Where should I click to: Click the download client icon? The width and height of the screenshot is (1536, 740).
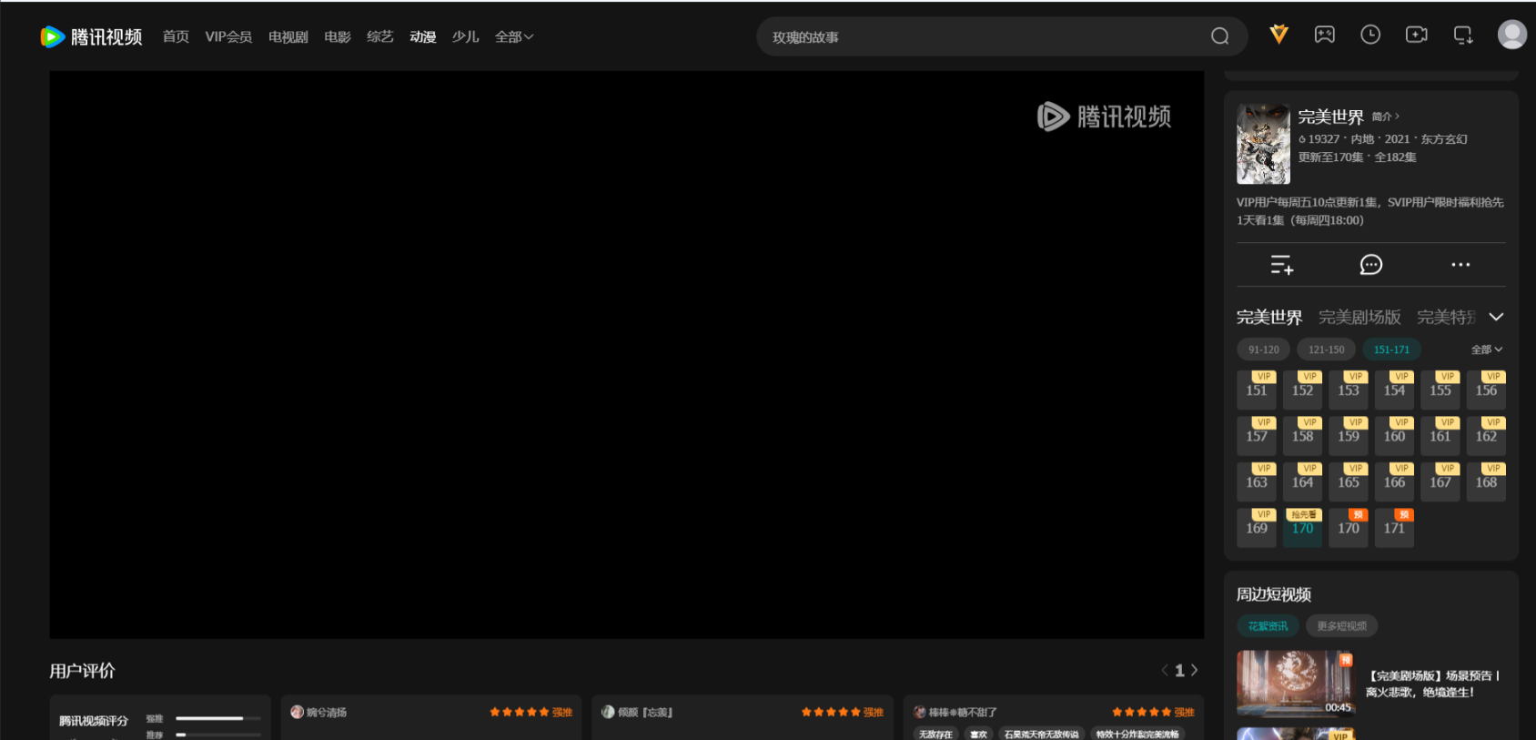coord(1462,35)
